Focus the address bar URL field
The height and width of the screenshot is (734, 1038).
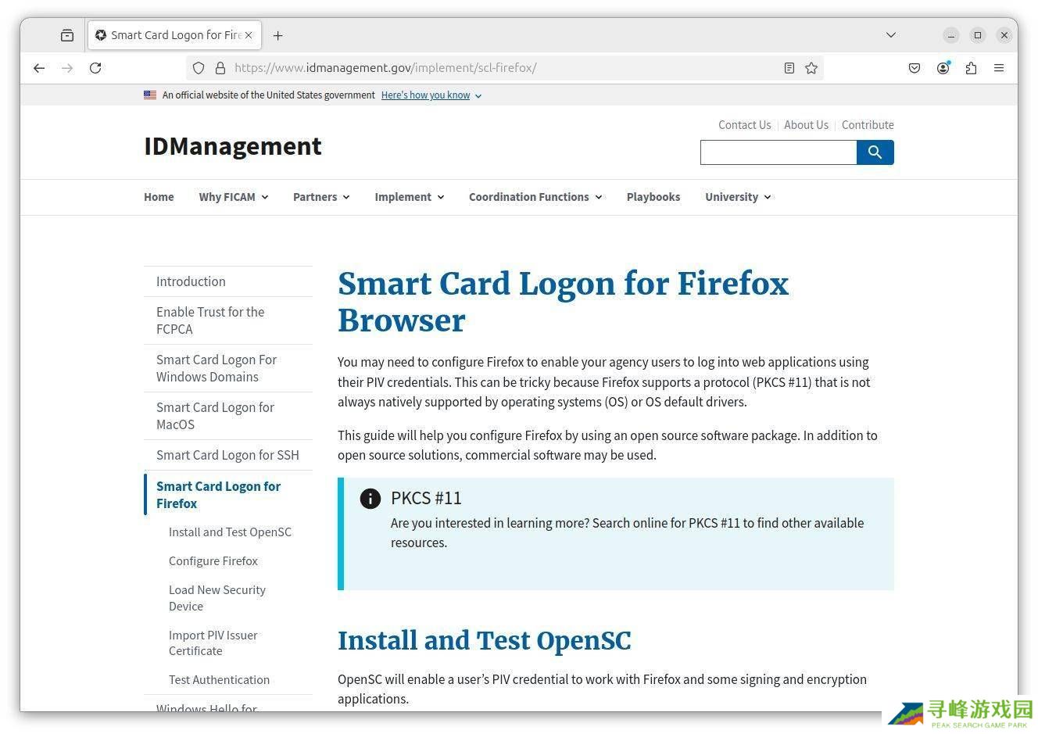tap(504, 68)
